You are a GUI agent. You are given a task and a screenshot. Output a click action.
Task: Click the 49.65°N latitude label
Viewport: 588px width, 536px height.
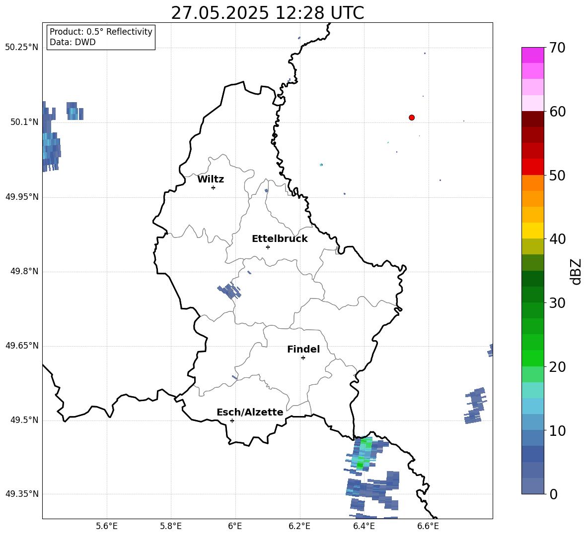[22, 346]
